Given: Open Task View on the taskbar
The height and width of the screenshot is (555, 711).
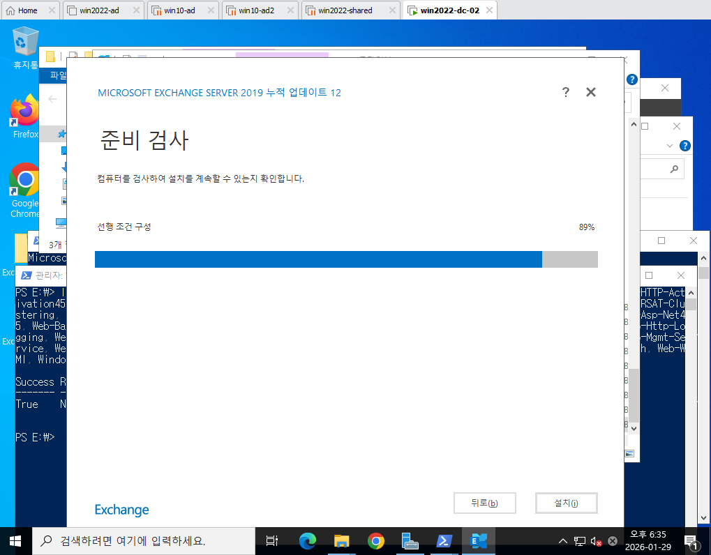Looking at the screenshot, I should (271, 541).
